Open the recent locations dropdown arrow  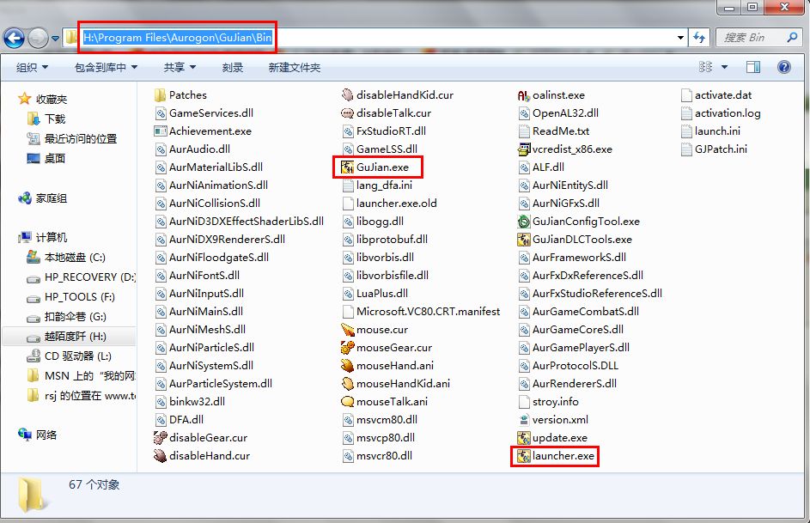click(55, 38)
